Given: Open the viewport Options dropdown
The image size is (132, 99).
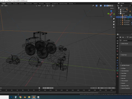Looking at the screenshot, I should [x=112, y=8].
